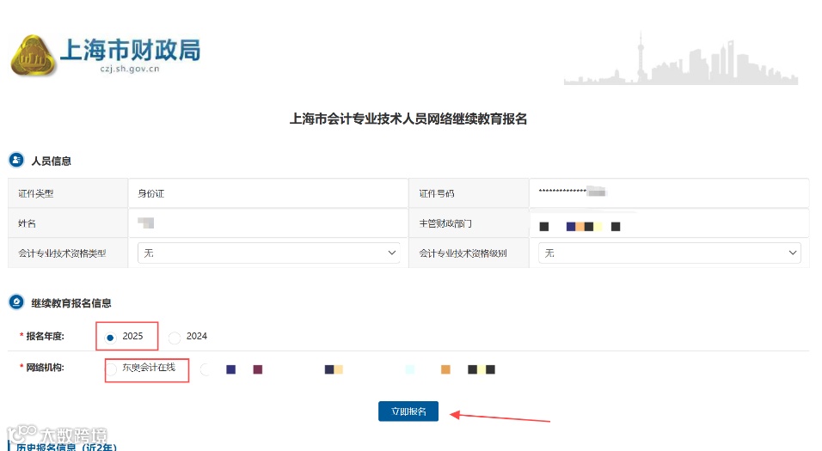
Task: Select the 2024 registration year radio button
Action: 174,338
